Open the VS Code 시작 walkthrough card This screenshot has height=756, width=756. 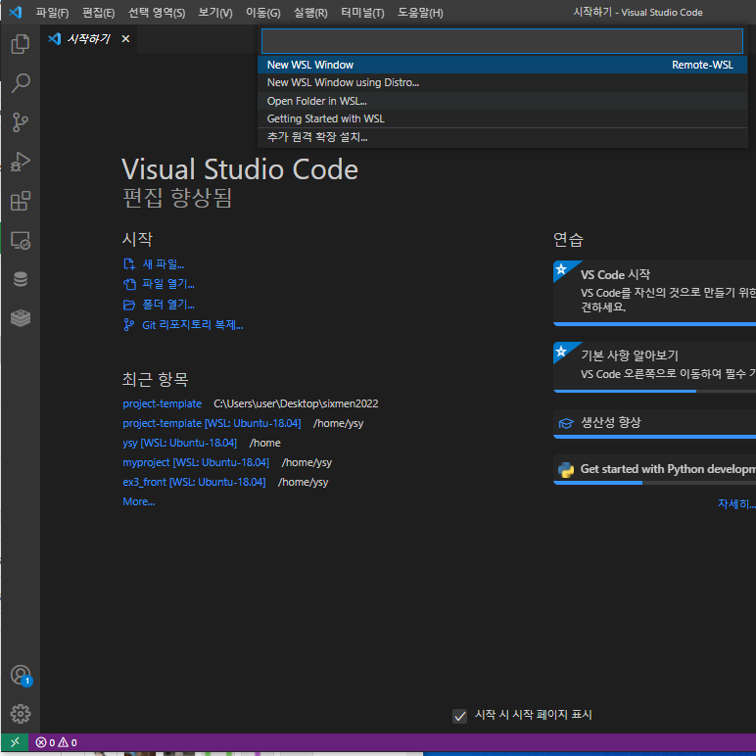[x=654, y=293]
